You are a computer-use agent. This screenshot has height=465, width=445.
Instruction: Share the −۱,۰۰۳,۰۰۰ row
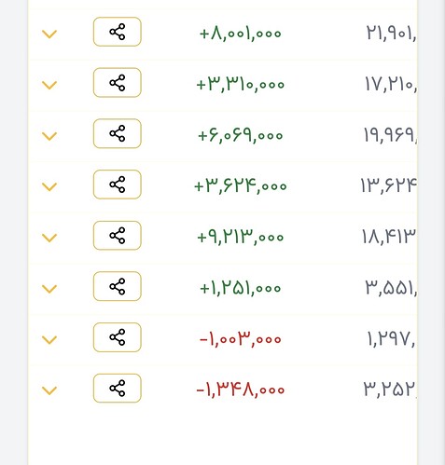point(118,337)
